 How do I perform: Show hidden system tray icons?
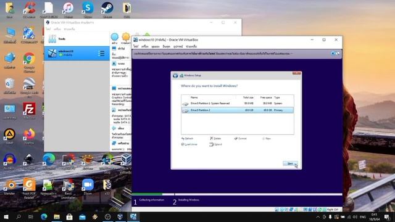tap(318, 216)
